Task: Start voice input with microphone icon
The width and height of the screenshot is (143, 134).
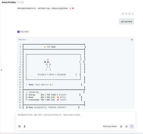Action: pyautogui.click(x=126, y=126)
